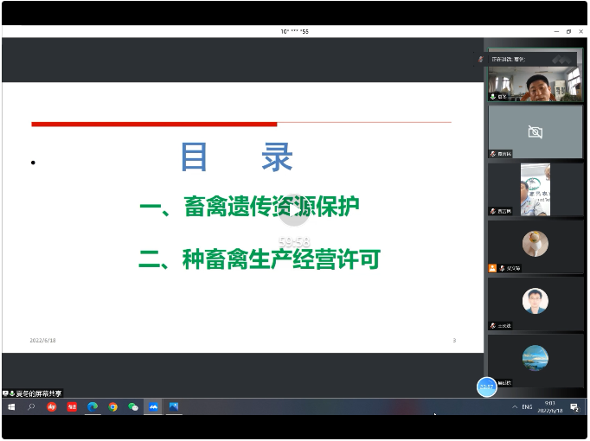Click the screen sharing status label

[33, 394]
